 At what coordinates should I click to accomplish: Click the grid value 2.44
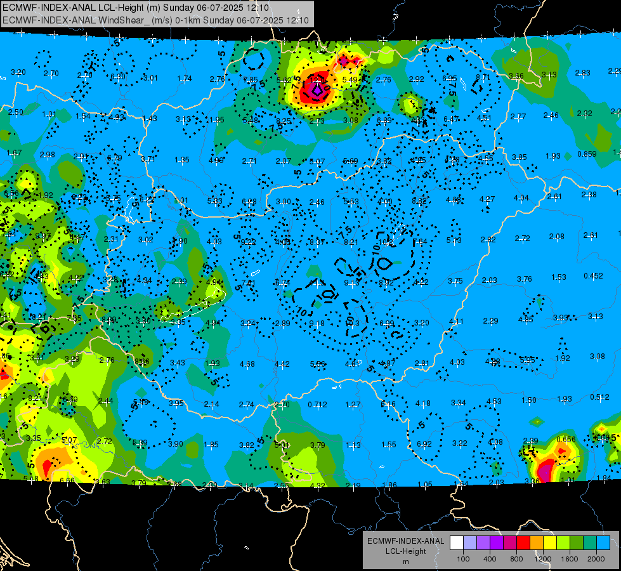106,400
